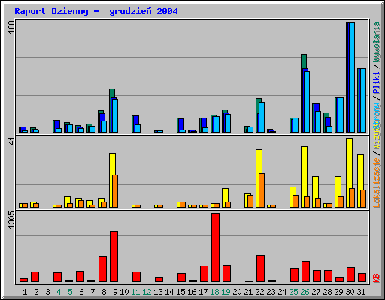Click day label 10 on the x-axis
This screenshot has width=385, height=300.
click(x=124, y=292)
